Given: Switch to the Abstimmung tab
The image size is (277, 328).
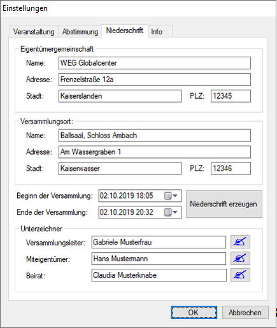Looking at the screenshot, I should [x=80, y=32].
